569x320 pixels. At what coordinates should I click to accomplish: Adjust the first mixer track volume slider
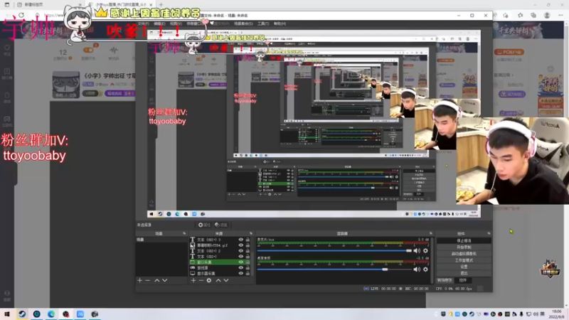(334, 251)
